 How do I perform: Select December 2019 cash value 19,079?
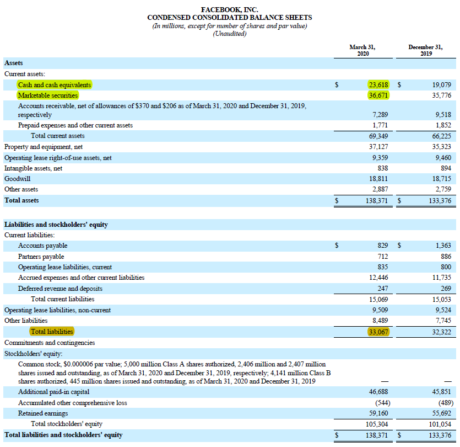point(441,85)
